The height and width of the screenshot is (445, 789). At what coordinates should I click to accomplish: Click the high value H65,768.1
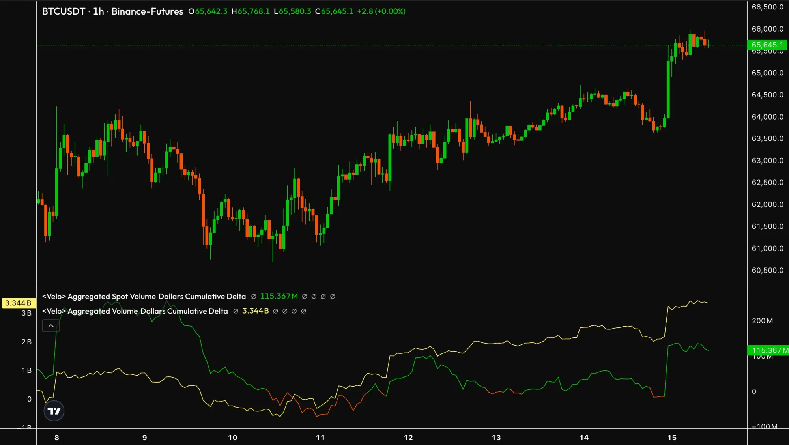pyautogui.click(x=251, y=11)
